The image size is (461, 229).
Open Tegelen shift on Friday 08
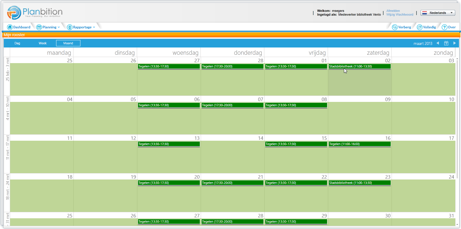click(x=296, y=105)
